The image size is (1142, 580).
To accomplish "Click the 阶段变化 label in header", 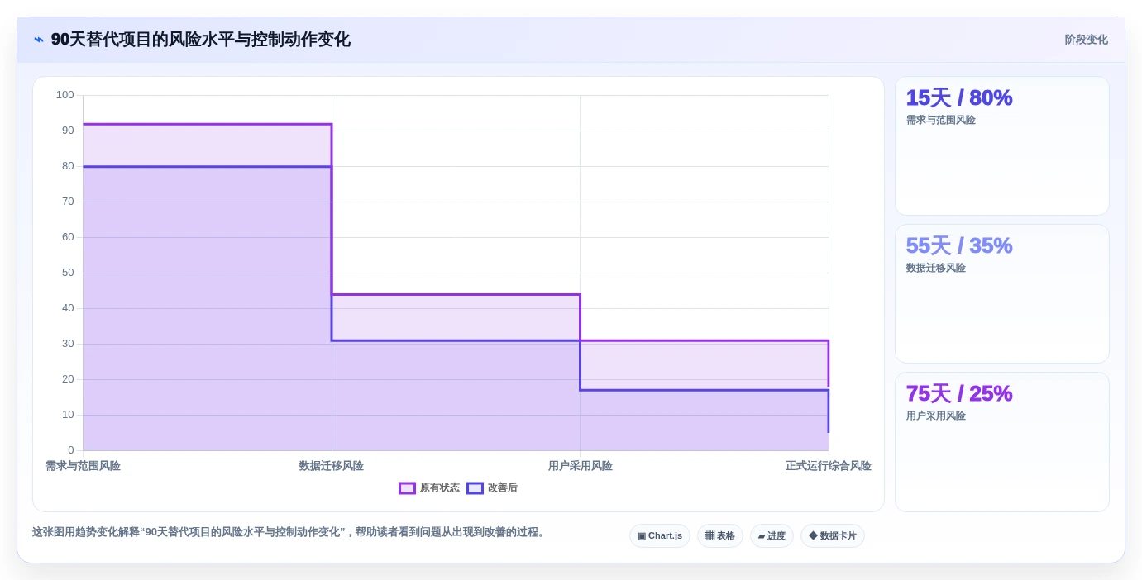I will point(1086,40).
